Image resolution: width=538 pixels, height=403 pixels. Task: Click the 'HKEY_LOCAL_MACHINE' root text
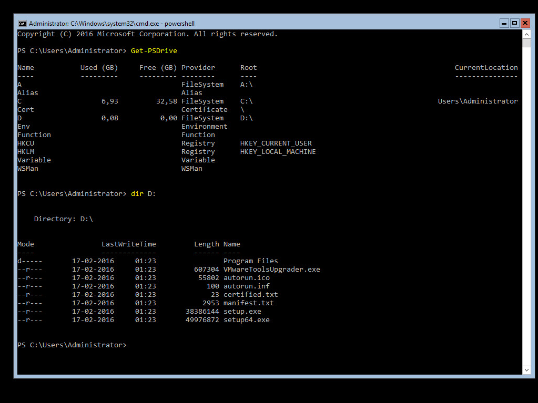point(278,151)
